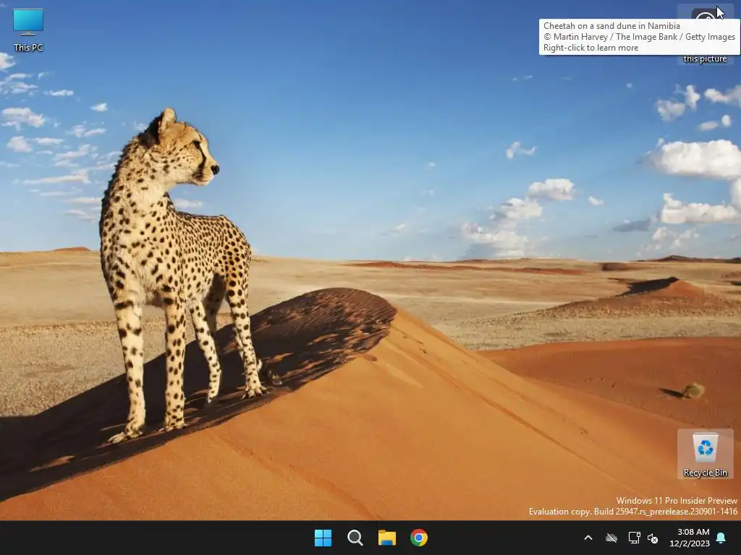741x555 pixels.
Task: Select the Recycle Bin desktop icon
Action: pyautogui.click(x=705, y=454)
